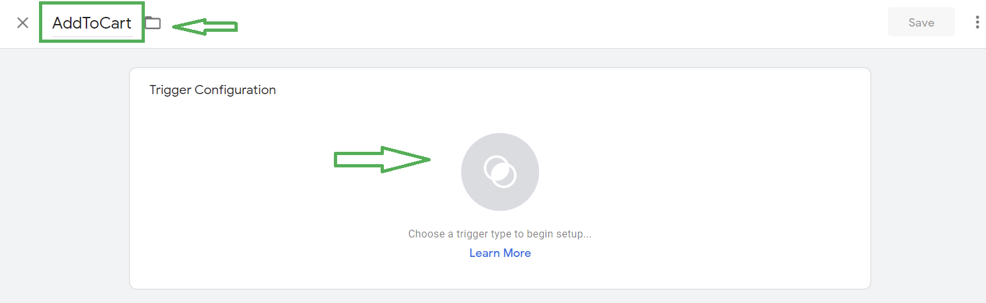Click "Choose a trigger type to begin setup" text

(x=499, y=234)
